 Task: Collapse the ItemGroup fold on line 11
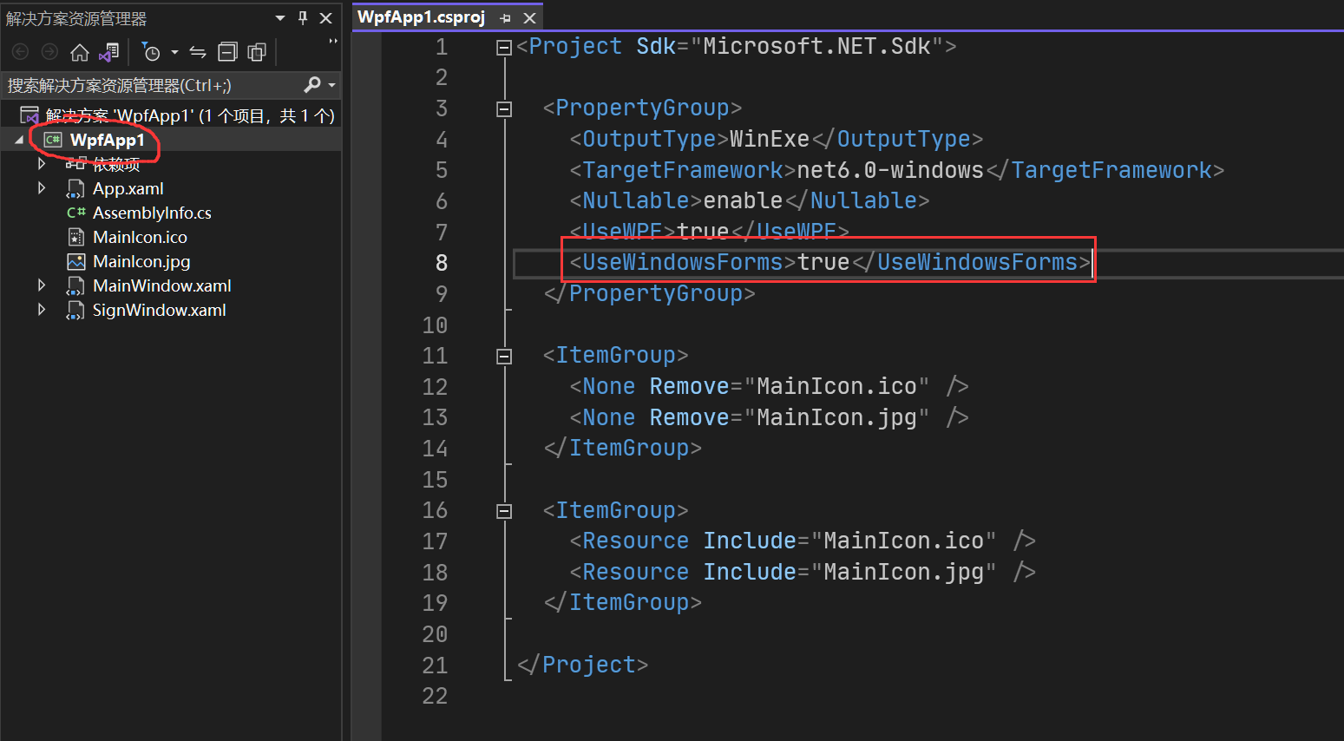coord(504,357)
